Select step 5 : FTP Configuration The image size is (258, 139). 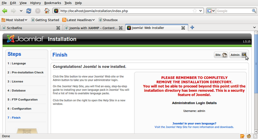coord(23,99)
